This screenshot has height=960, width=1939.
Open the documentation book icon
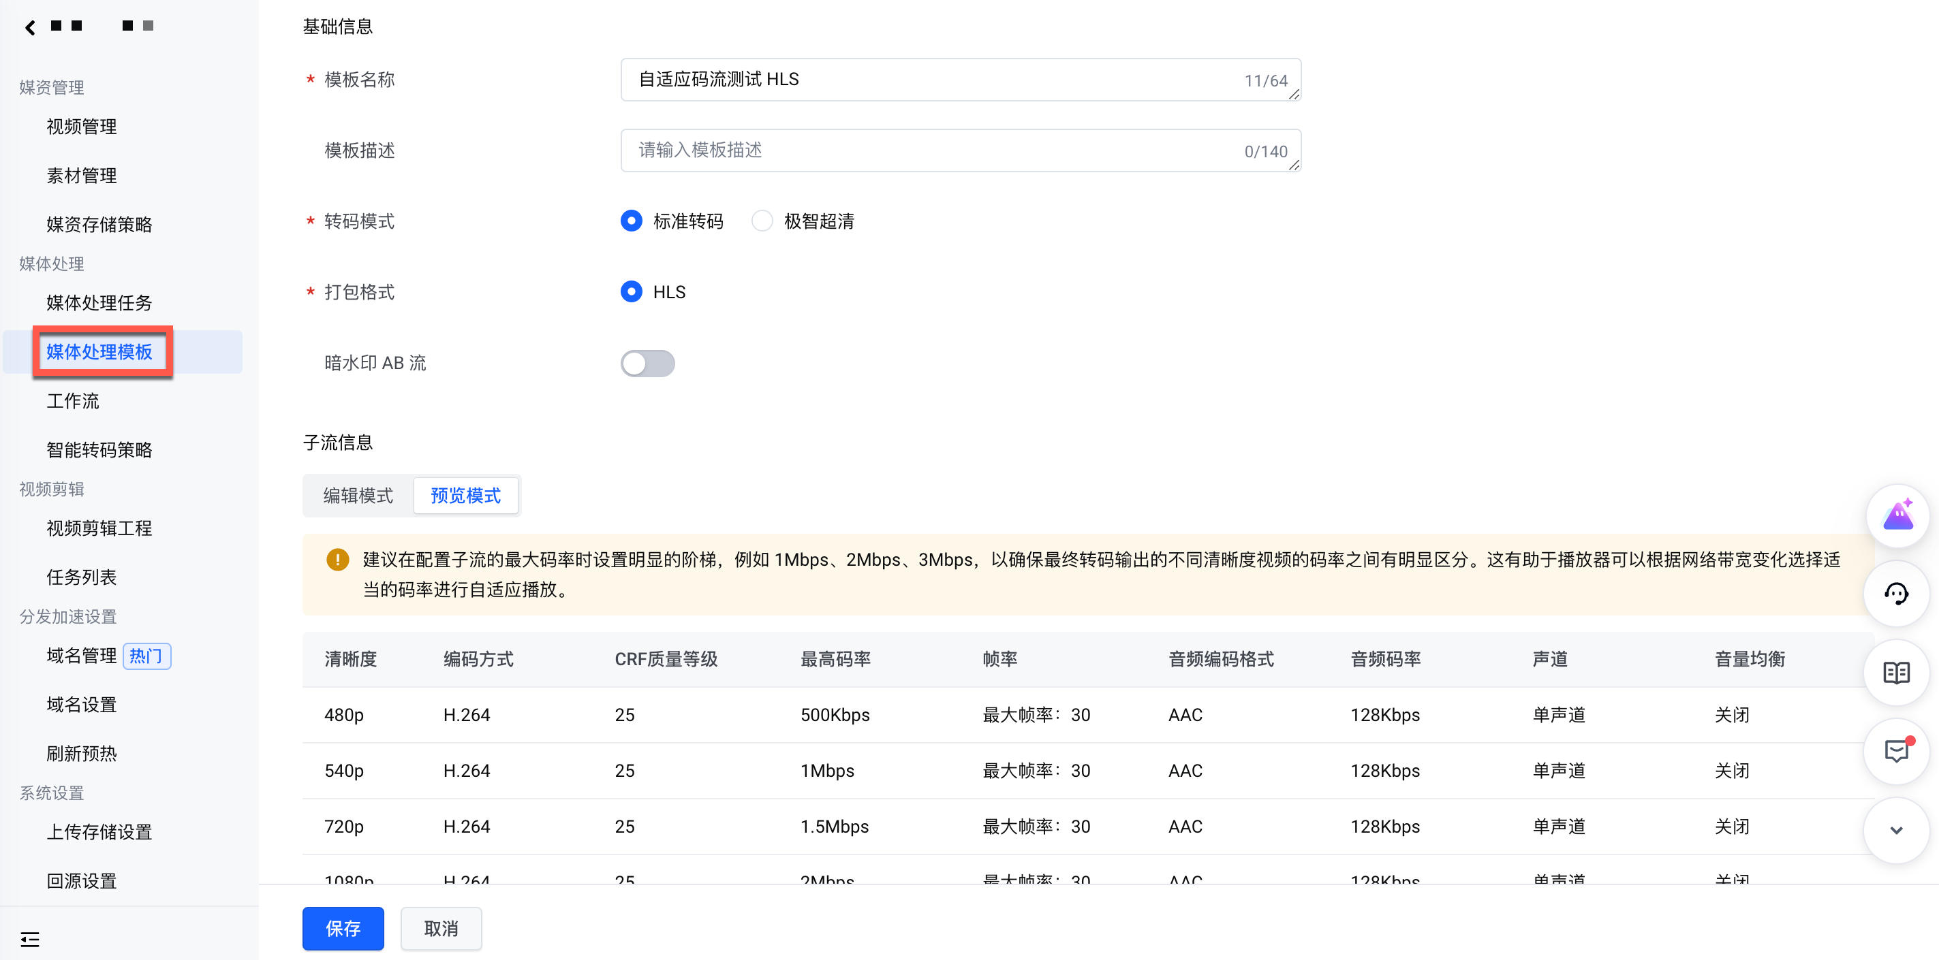coord(1896,673)
